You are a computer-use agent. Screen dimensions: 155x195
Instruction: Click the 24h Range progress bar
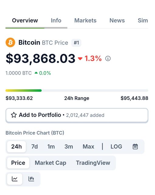[77, 90]
